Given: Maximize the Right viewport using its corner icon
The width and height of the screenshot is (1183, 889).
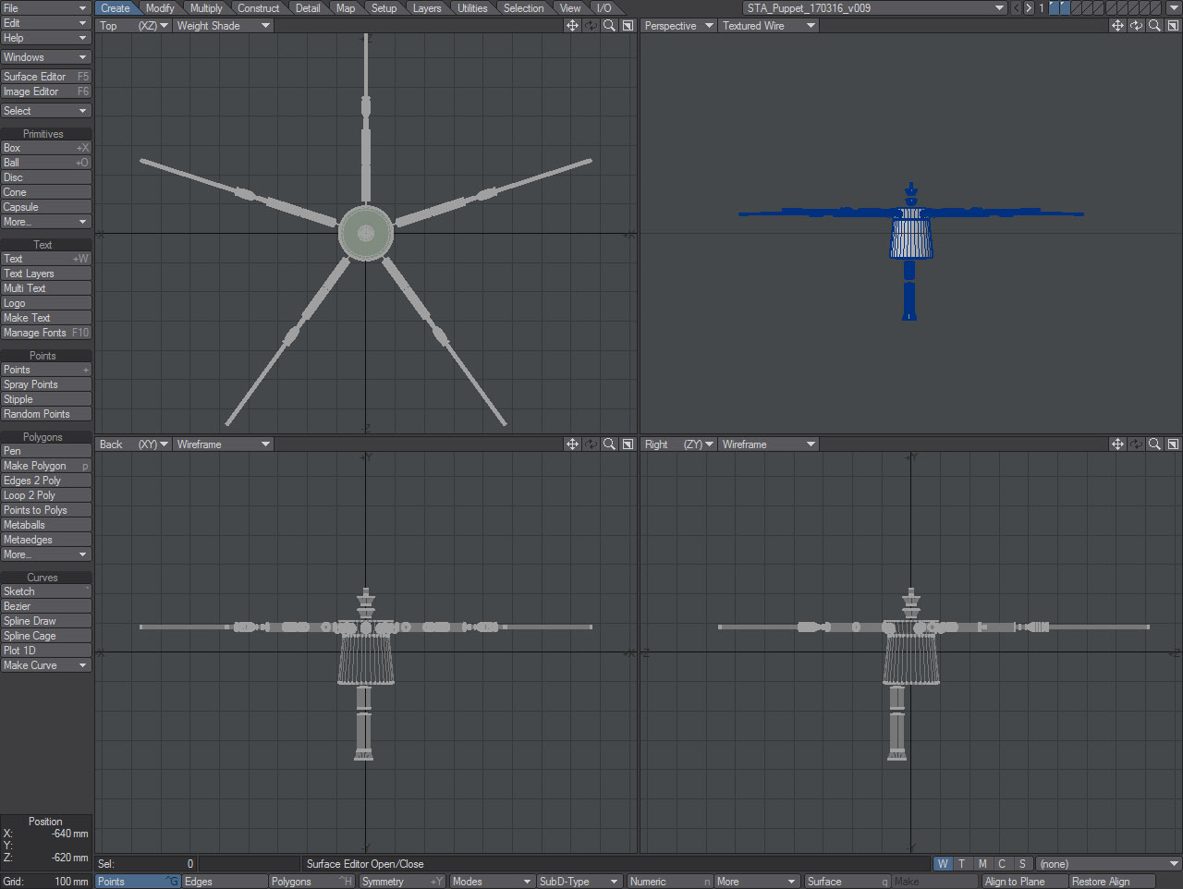Looking at the screenshot, I should click(x=1173, y=444).
